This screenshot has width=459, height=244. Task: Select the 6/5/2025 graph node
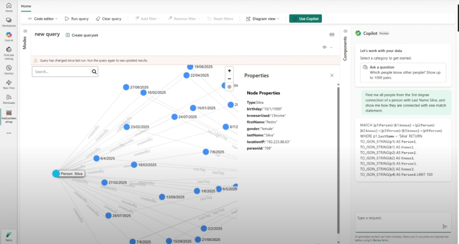[x=219, y=189]
